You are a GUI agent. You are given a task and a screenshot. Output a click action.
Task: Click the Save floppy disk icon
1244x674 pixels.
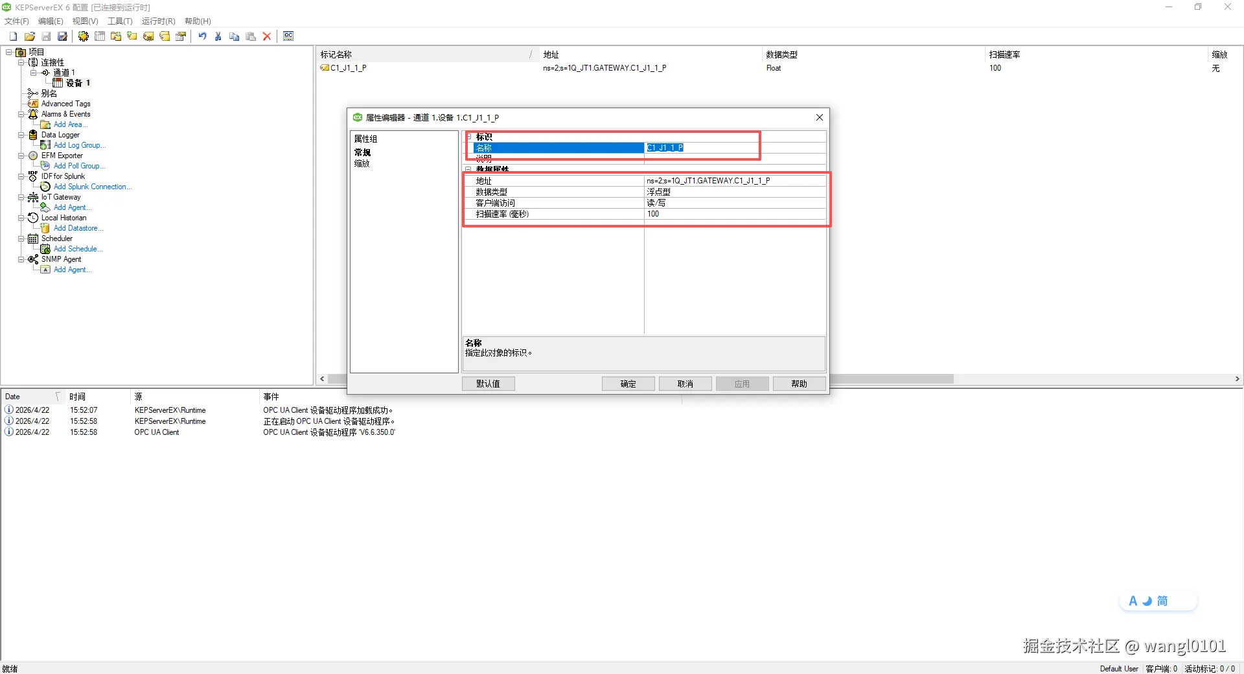(x=46, y=36)
